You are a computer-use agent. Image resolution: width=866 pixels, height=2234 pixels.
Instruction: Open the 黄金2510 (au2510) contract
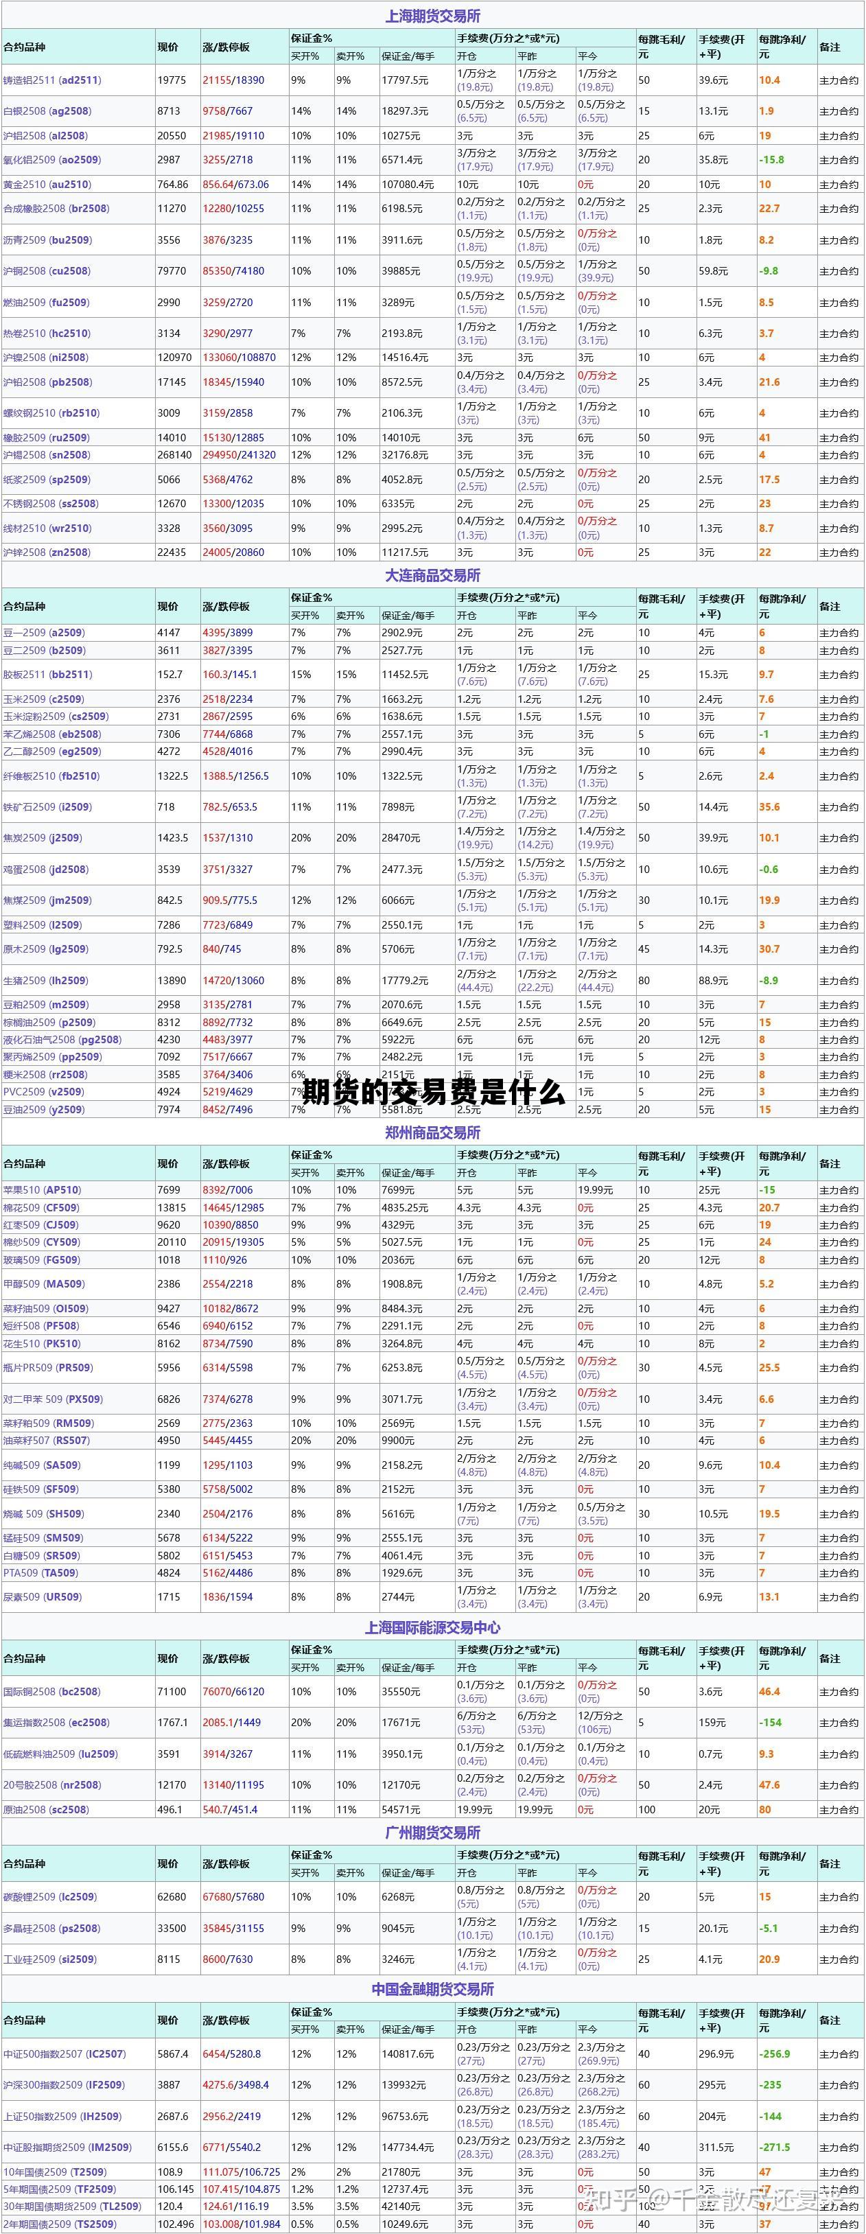(x=47, y=184)
